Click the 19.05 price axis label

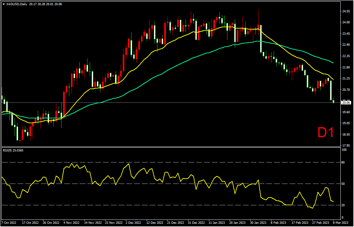(346, 123)
